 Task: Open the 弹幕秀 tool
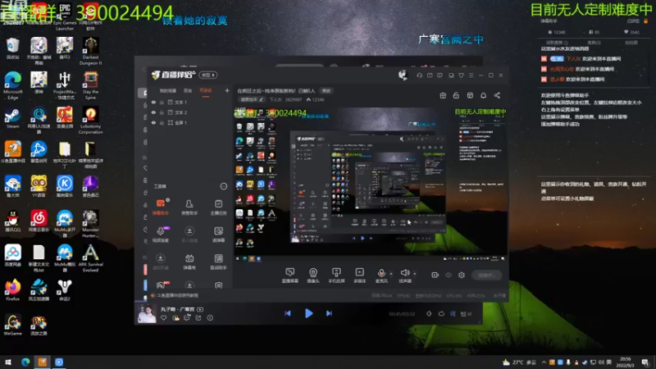(x=189, y=262)
